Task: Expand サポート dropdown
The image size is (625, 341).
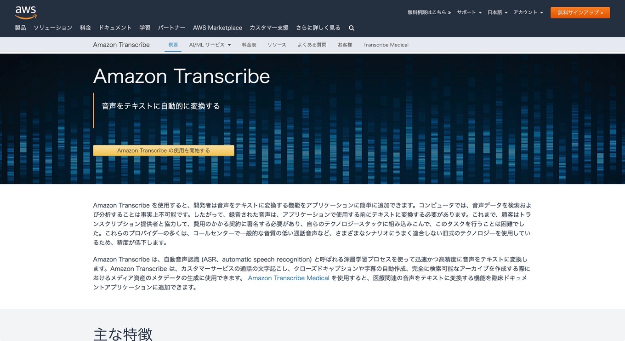Action: (x=469, y=12)
